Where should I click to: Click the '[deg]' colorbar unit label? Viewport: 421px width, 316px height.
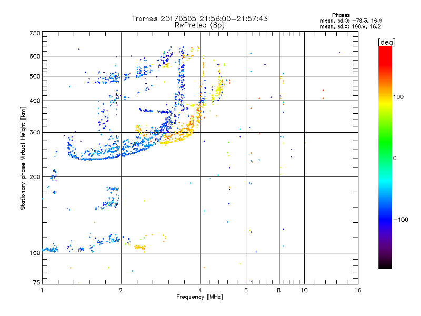point(386,42)
